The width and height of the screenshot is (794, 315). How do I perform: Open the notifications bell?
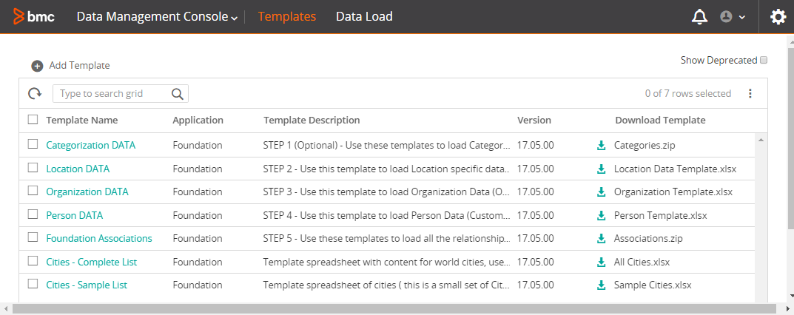click(x=699, y=17)
